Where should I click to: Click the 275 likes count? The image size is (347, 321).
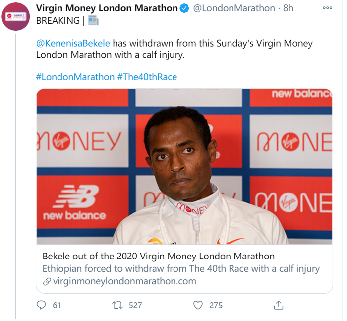click(x=216, y=305)
